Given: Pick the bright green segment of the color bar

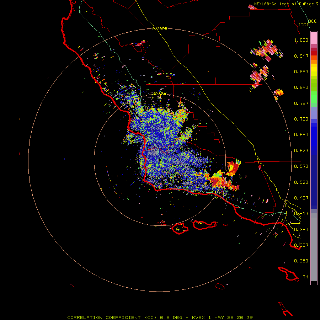Looking at the screenshot, I should [x=314, y=97].
